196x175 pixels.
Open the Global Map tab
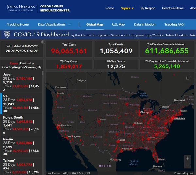(94, 25)
